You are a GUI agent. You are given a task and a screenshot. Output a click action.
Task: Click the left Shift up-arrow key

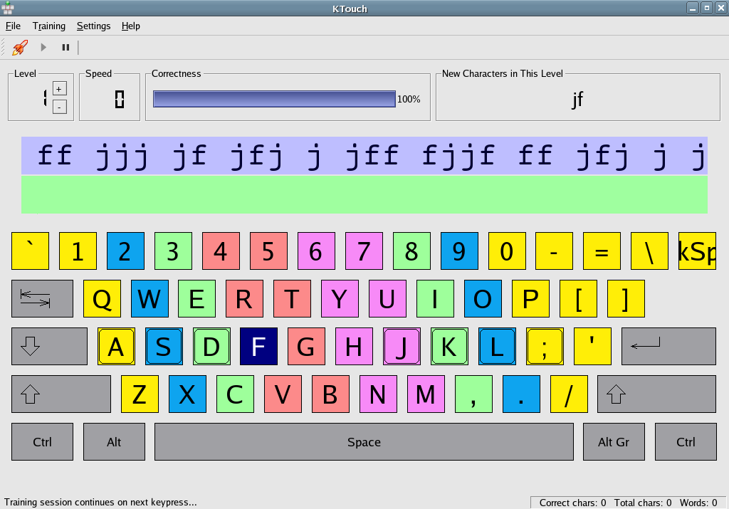point(61,394)
